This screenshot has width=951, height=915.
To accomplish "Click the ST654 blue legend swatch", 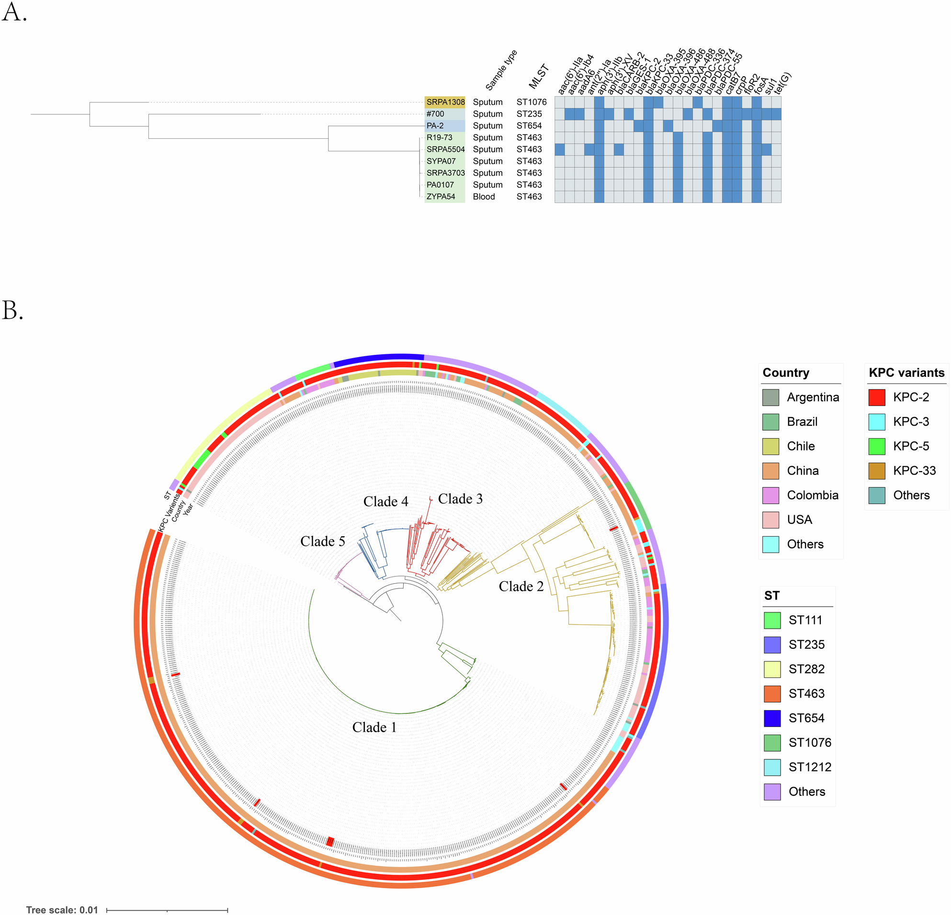I will (x=772, y=718).
